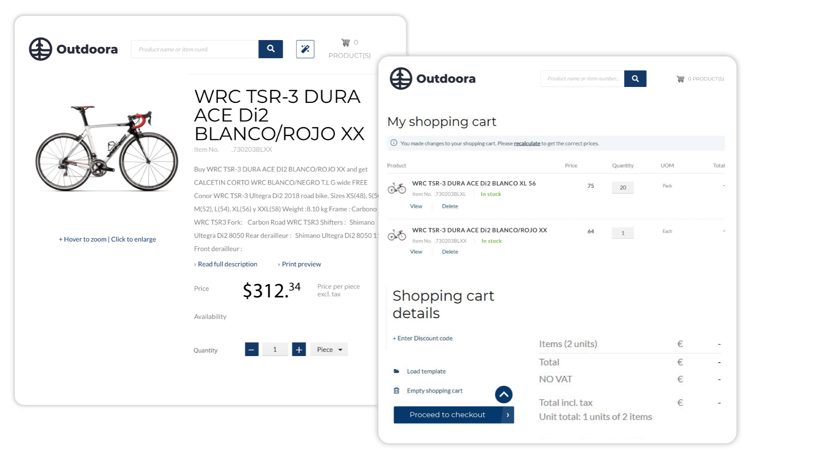Click the Delete link for Blanco/Rojo XX item

449,251
